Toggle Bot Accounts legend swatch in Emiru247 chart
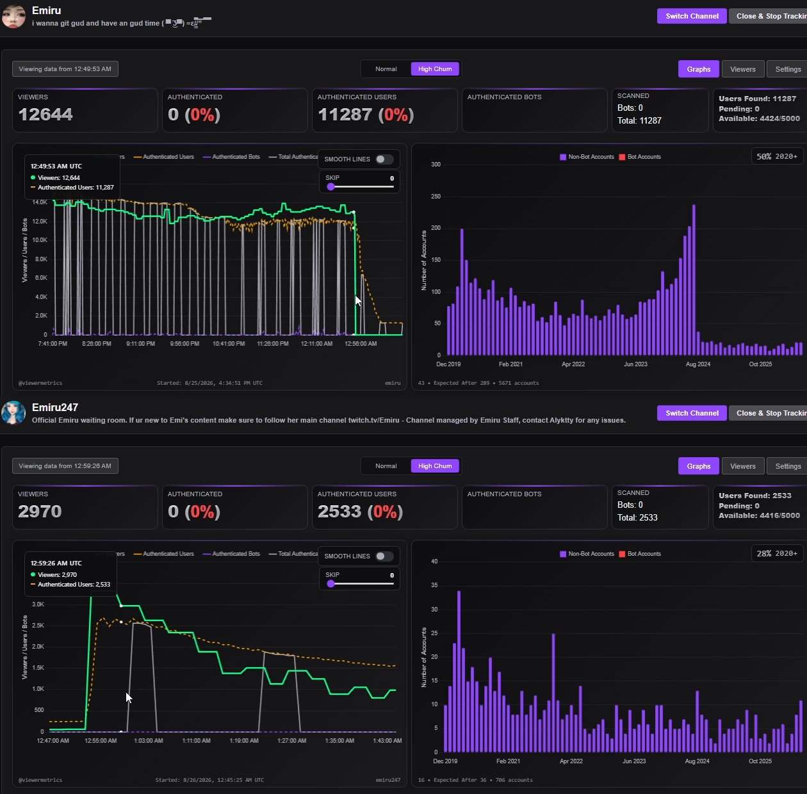The height and width of the screenshot is (794, 807). coord(622,554)
